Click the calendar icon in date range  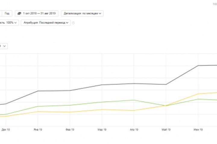pos(20,13)
